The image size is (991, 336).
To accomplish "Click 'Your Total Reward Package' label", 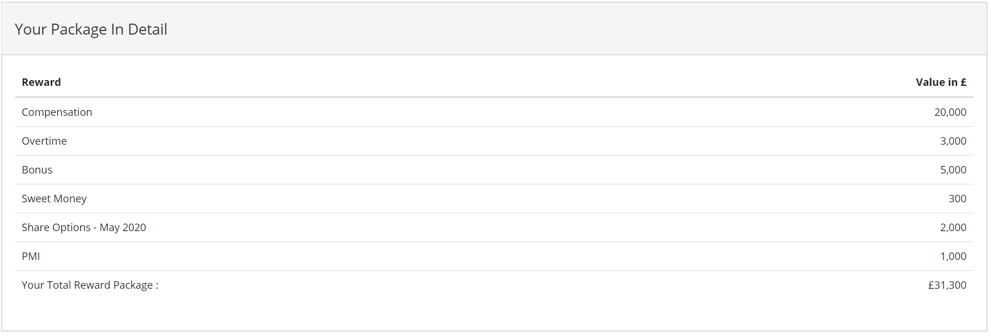I will point(89,285).
